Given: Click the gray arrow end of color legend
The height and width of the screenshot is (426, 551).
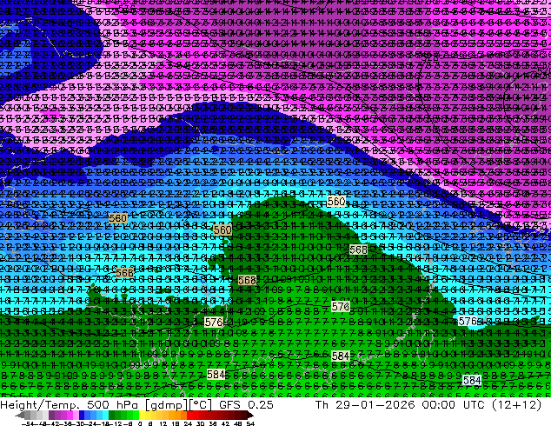Looking at the screenshot, I should [20, 415].
